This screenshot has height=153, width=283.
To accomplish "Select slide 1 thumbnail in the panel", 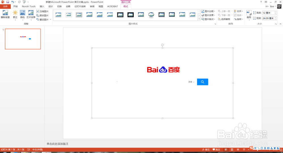I will pyautogui.click(x=23, y=39).
